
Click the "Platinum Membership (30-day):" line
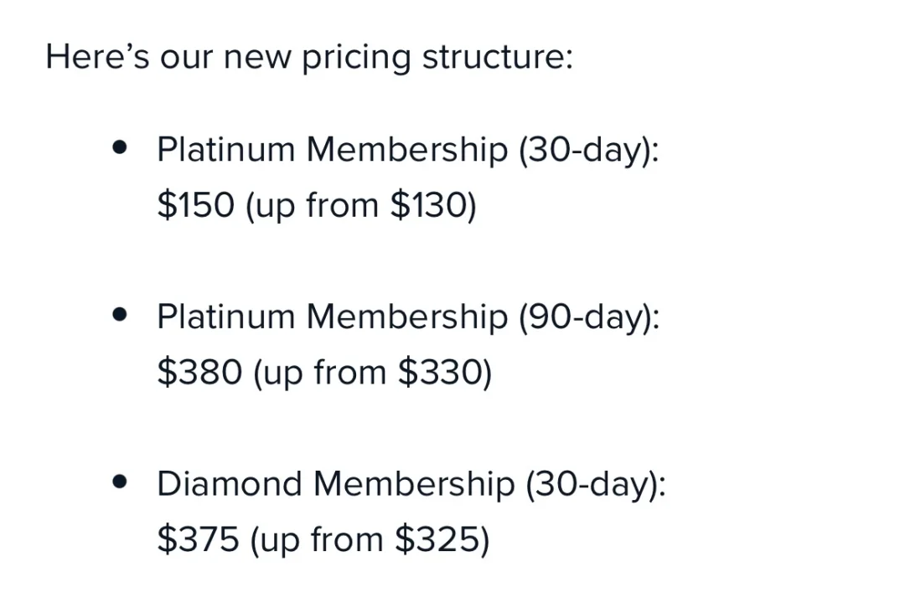(x=408, y=150)
